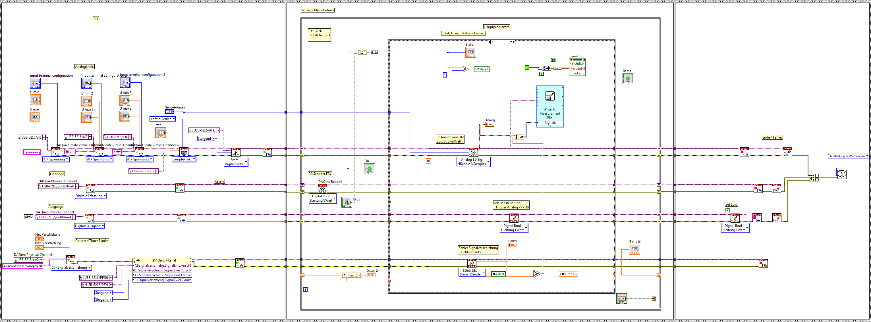Viewport: 871px width, 322px height.
Task: Click the Ein boolean LED indicator terminal
Action: coord(369,169)
